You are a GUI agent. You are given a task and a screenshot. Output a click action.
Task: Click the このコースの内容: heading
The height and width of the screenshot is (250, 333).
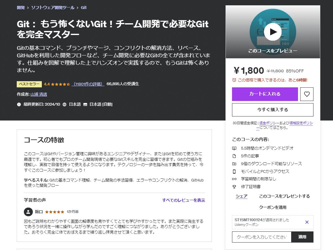pos(251,139)
